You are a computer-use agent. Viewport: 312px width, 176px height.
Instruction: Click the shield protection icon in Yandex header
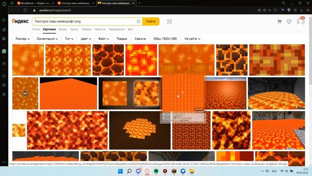289,22
